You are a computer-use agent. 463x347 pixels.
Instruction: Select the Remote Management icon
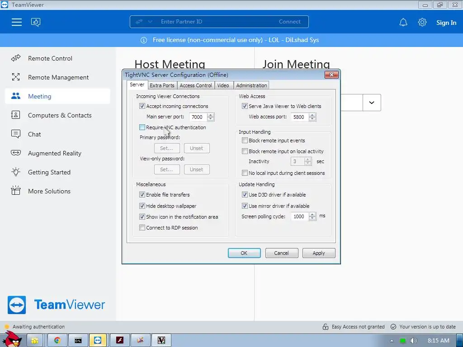tap(16, 77)
